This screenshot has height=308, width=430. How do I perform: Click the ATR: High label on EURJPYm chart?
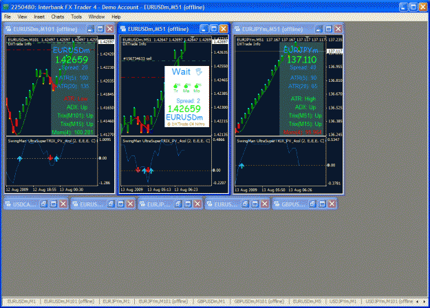[x=303, y=98]
